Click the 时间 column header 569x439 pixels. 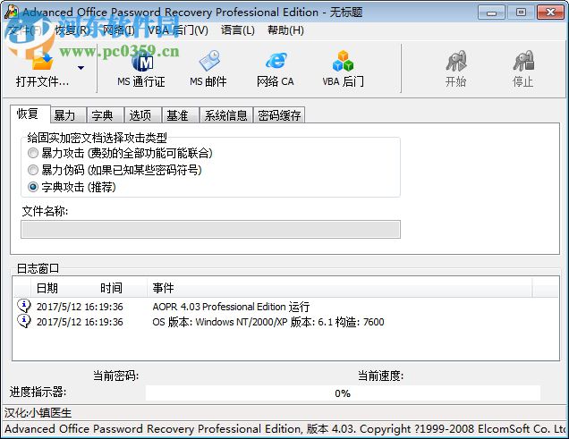click(111, 288)
